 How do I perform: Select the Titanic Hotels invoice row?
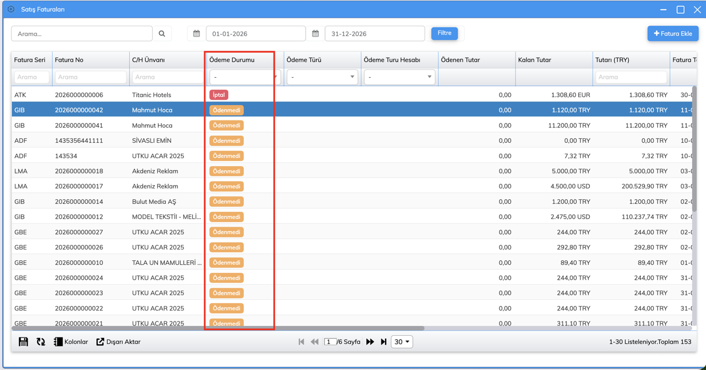pos(152,95)
